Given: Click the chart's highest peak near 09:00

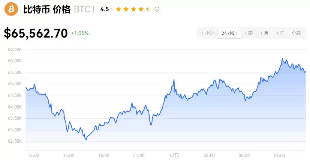Looking at the screenshot, I should [282, 59].
